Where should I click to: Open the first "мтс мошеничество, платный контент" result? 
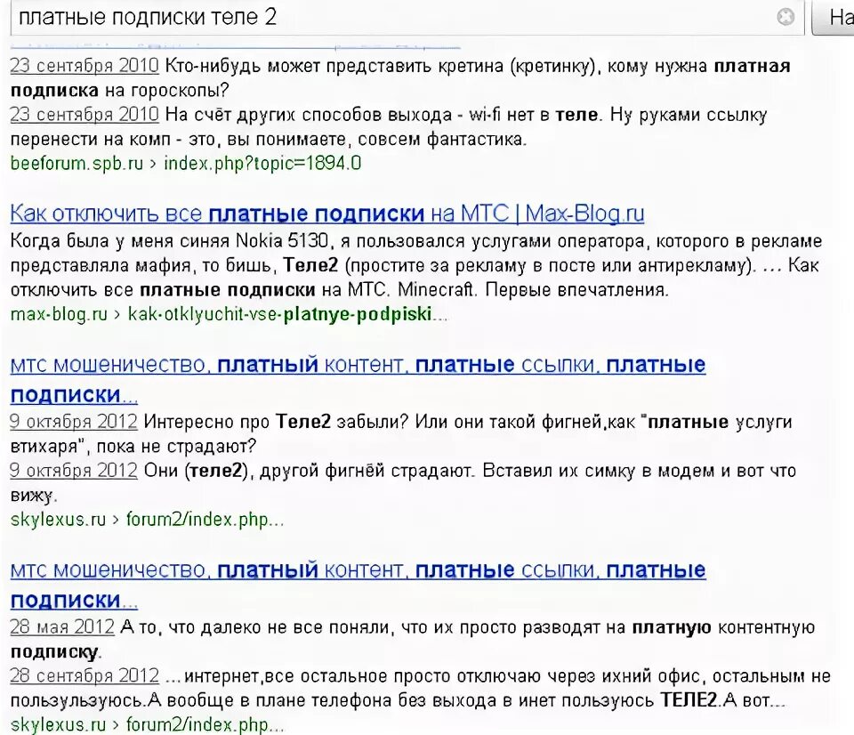356,365
